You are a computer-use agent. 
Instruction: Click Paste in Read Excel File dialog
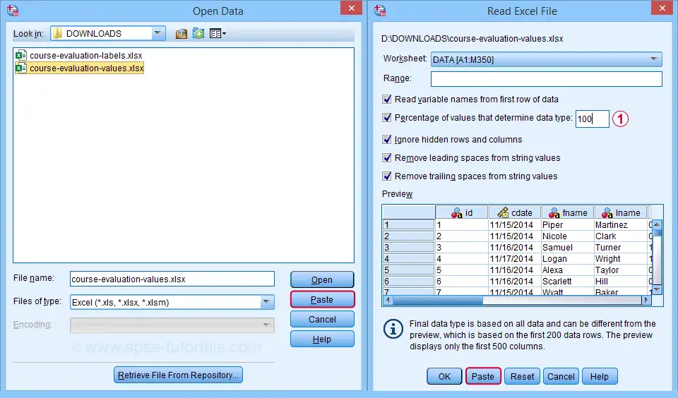[483, 376]
